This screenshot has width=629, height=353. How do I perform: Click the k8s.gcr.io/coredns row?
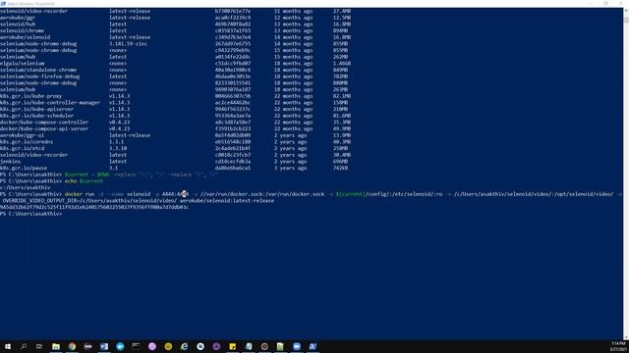[x=175, y=141]
